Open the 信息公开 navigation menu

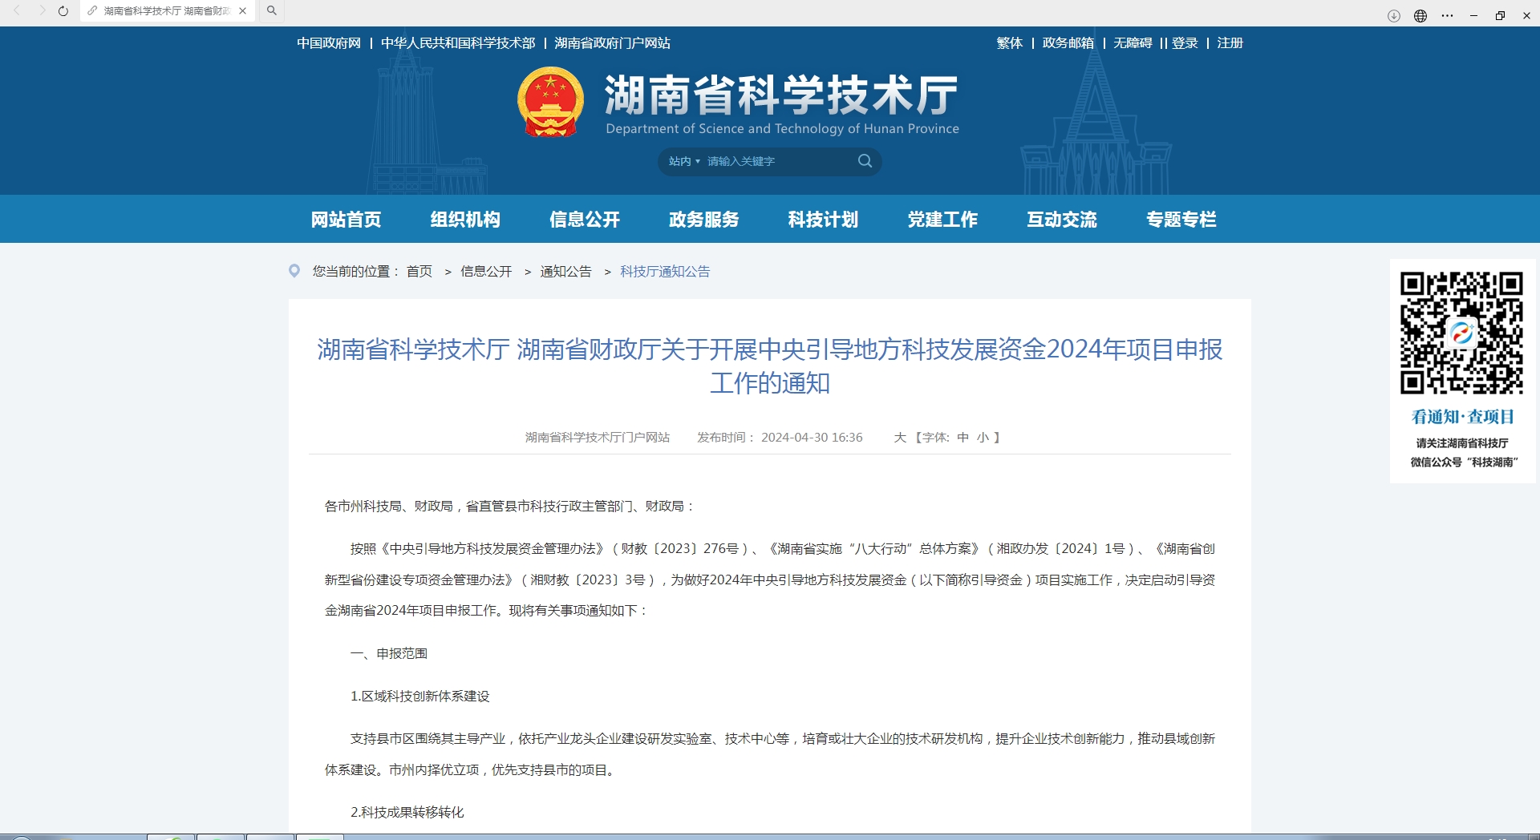coord(585,220)
